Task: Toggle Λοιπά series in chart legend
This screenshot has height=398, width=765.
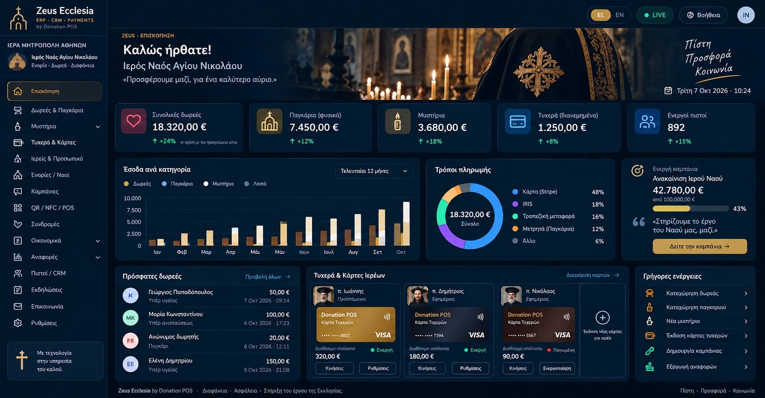Action: pyautogui.click(x=255, y=184)
